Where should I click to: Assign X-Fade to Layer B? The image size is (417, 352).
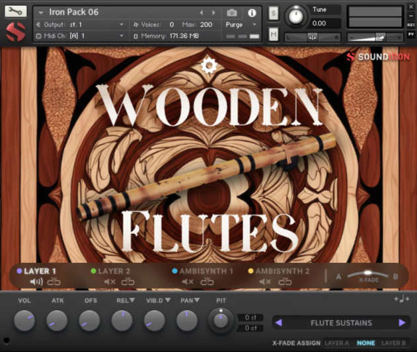click(x=394, y=343)
